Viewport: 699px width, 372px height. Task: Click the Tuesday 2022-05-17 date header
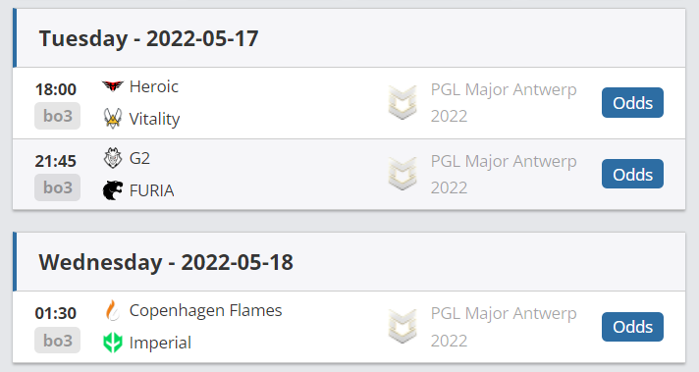[148, 38]
